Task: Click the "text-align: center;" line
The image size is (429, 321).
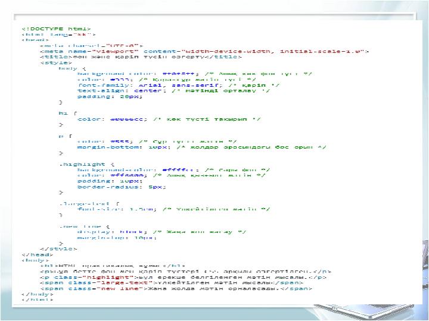Action: pos(173,90)
